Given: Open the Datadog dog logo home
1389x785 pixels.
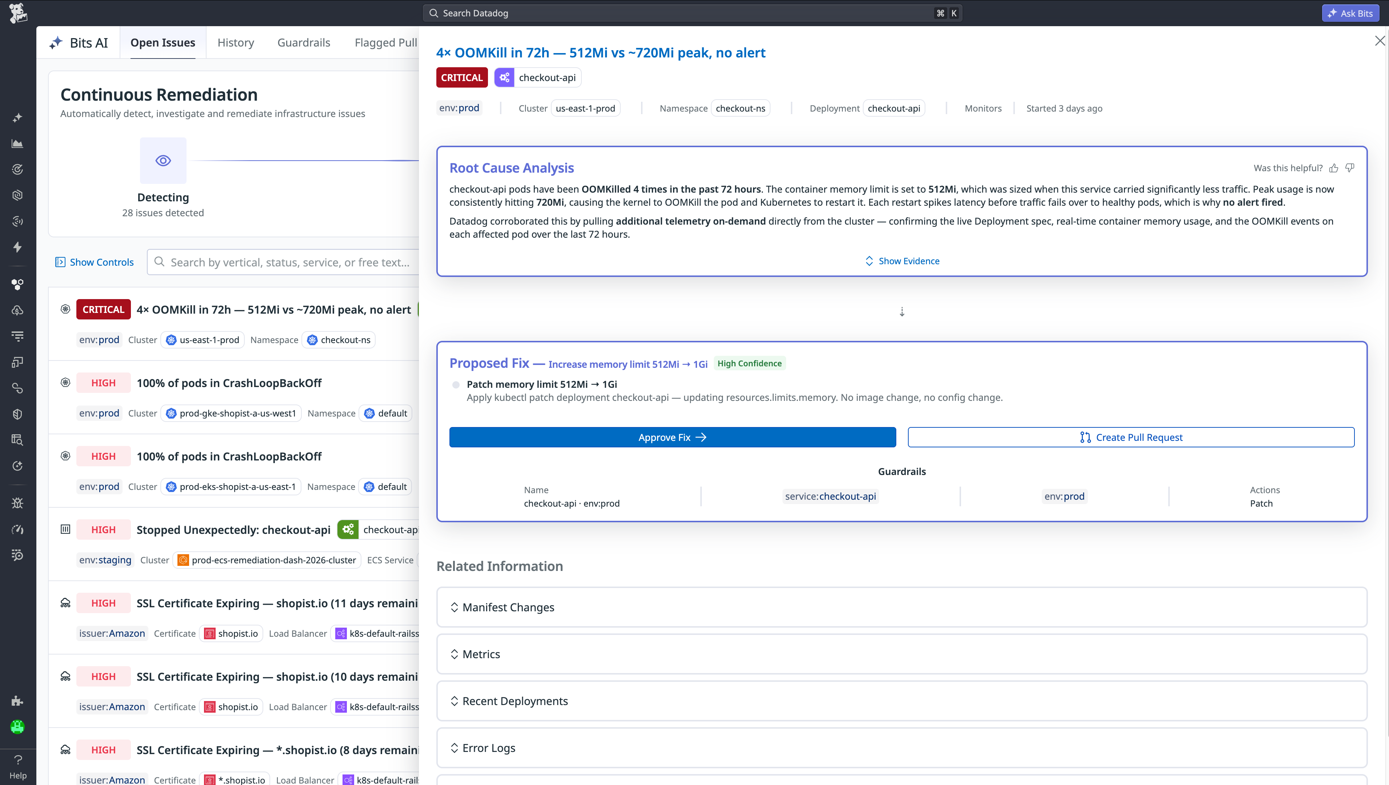Looking at the screenshot, I should (x=18, y=13).
